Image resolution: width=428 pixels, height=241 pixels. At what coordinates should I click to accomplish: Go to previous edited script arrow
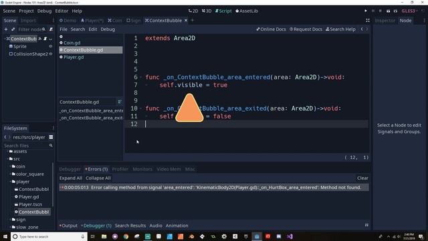coord(362,29)
